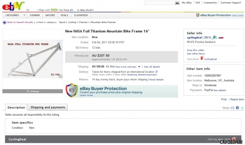The image size is (245, 145).
Task: Click the eBay logo
Action: coord(13,6)
